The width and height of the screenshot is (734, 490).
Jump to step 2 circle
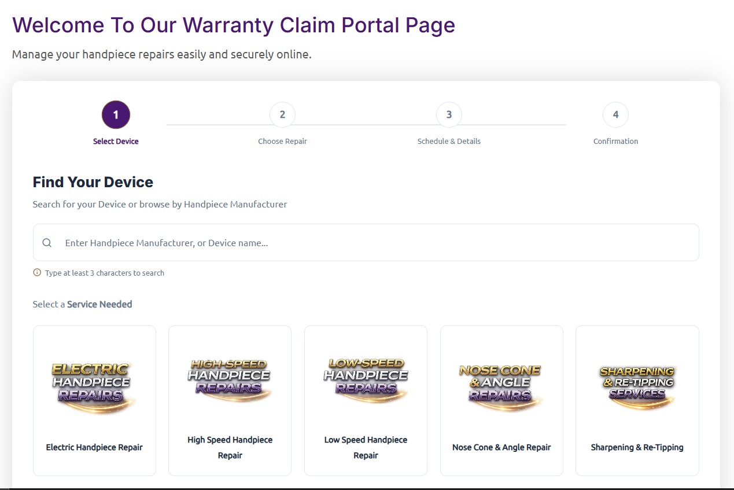282,114
